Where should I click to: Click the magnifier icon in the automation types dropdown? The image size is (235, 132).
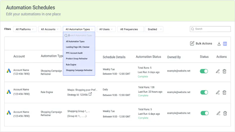click(x=66, y=35)
